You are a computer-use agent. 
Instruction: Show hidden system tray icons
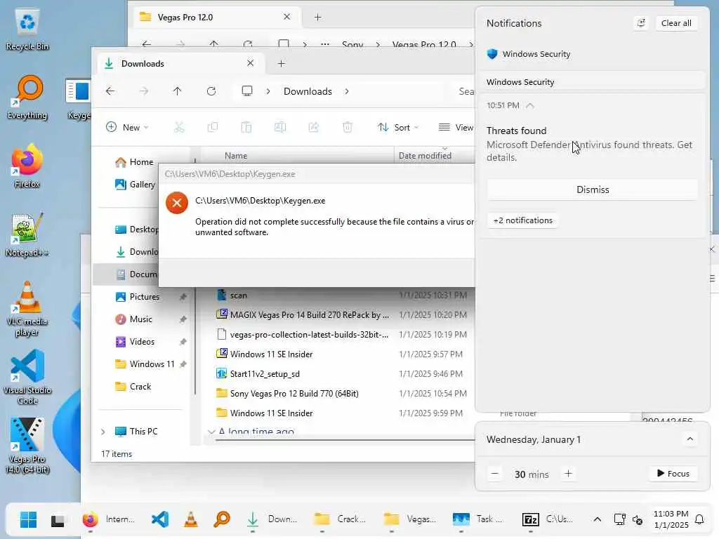597,519
